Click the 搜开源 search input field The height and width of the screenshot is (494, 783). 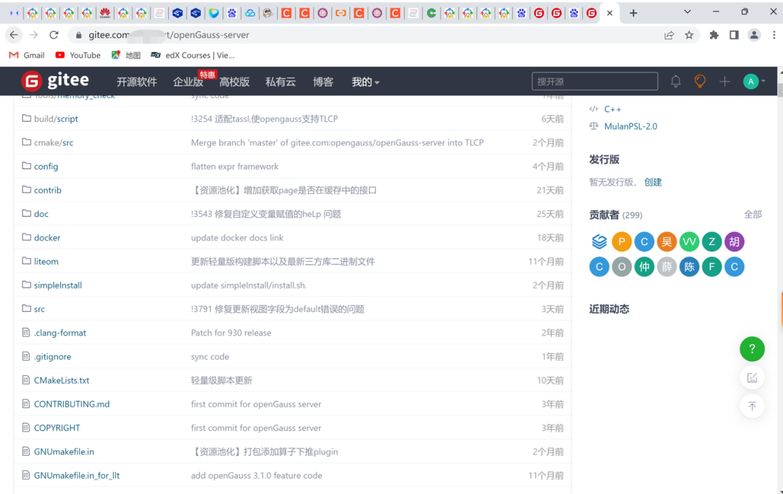[594, 81]
